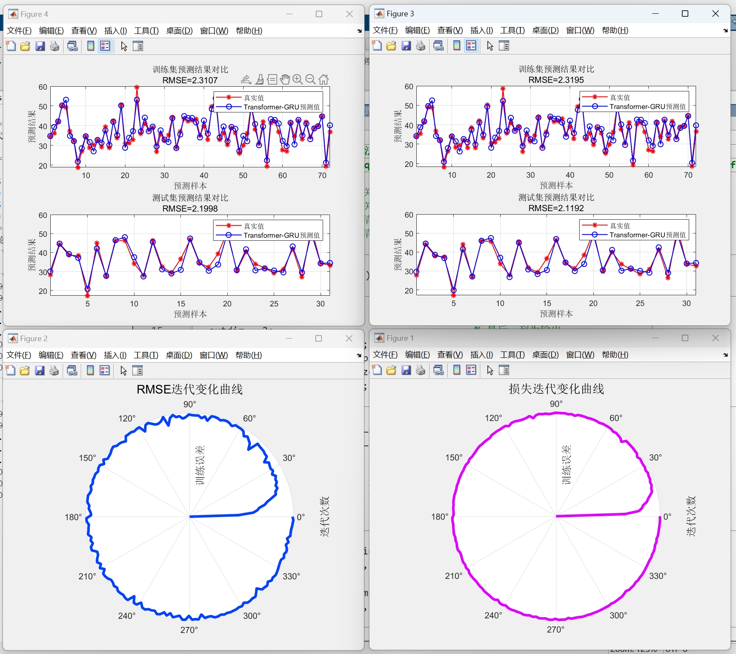This screenshot has height=654, width=736.
Task: Insert a colorbar in Figure 1 via its toolbar icon
Action: pyautogui.click(x=457, y=370)
